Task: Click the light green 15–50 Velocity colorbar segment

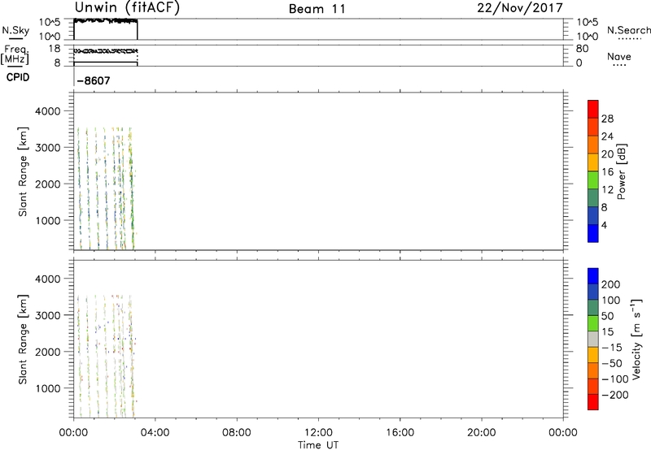Action: [x=593, y=323]
